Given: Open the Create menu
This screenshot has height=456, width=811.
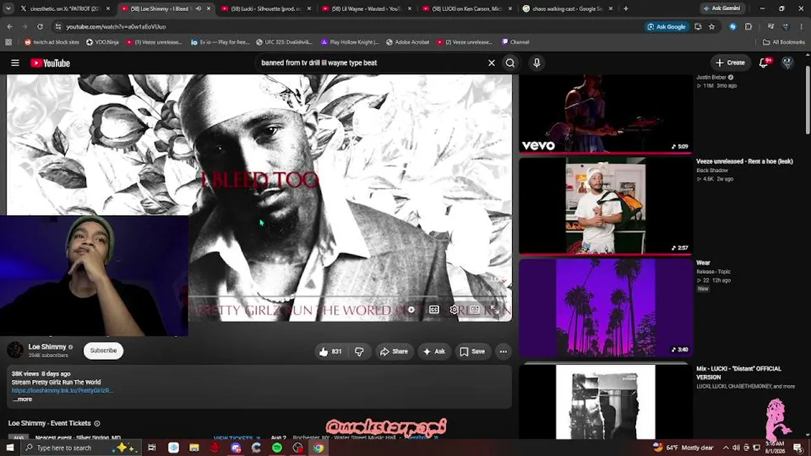Looking at the screenshot, I should click(x=731, y=63).
